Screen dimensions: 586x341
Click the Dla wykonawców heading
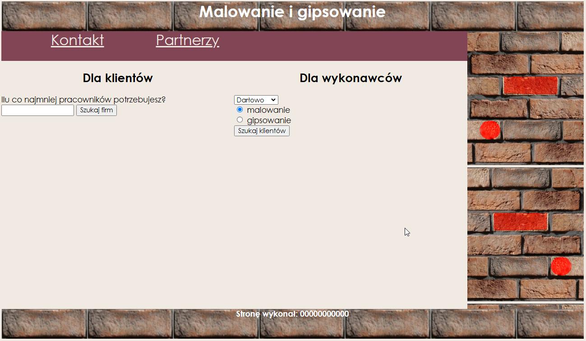[351, 78]
